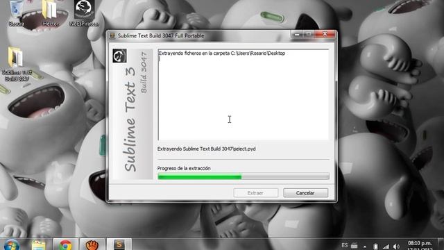Click the installer logo in the side banner

[119, 56]
